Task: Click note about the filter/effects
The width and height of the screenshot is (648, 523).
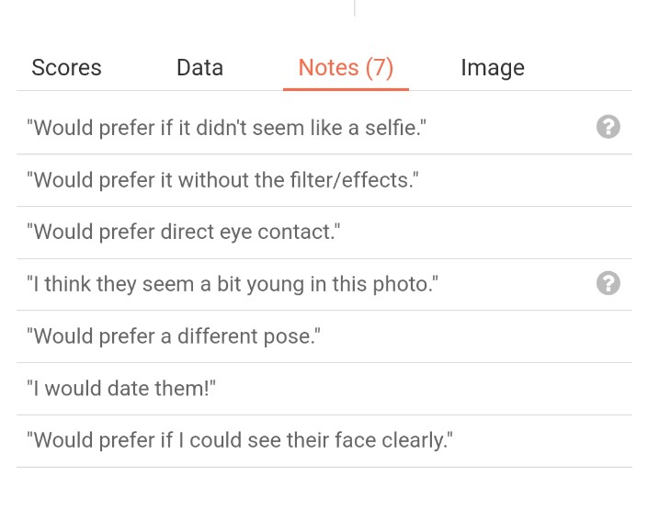Action: (x=222, y=180)
